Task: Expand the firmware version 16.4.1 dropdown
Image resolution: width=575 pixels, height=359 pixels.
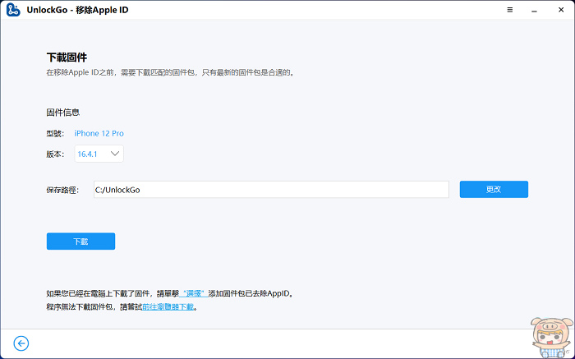Action: click(x=99, y=154)
